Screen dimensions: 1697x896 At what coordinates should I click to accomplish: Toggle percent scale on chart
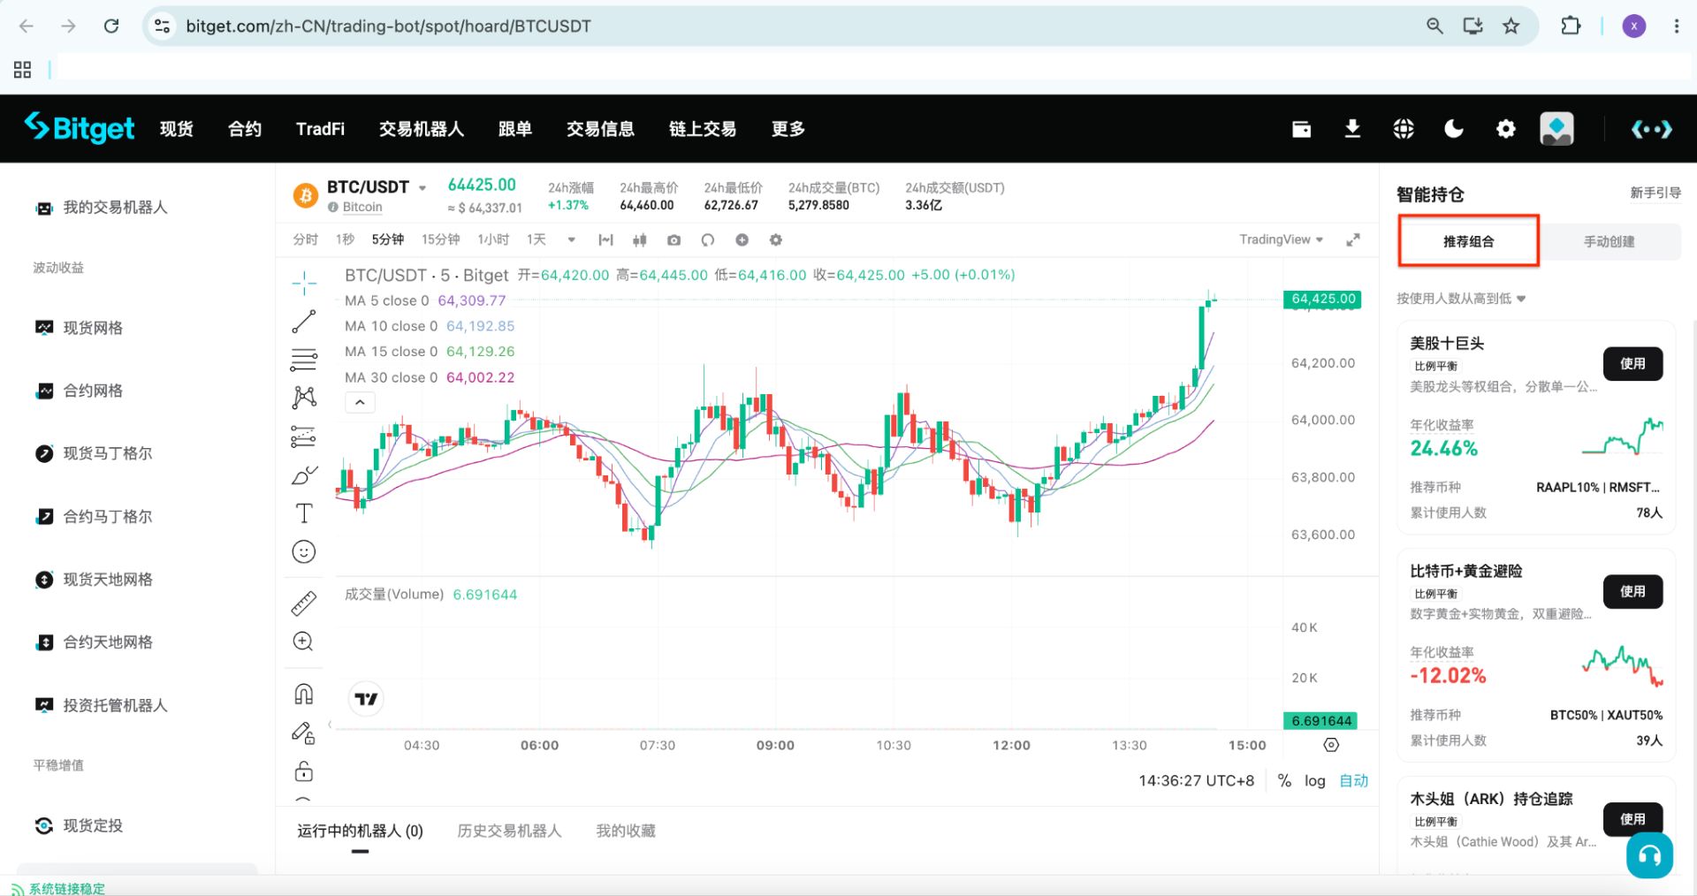pyautogui.click(x=1284, y=781)
